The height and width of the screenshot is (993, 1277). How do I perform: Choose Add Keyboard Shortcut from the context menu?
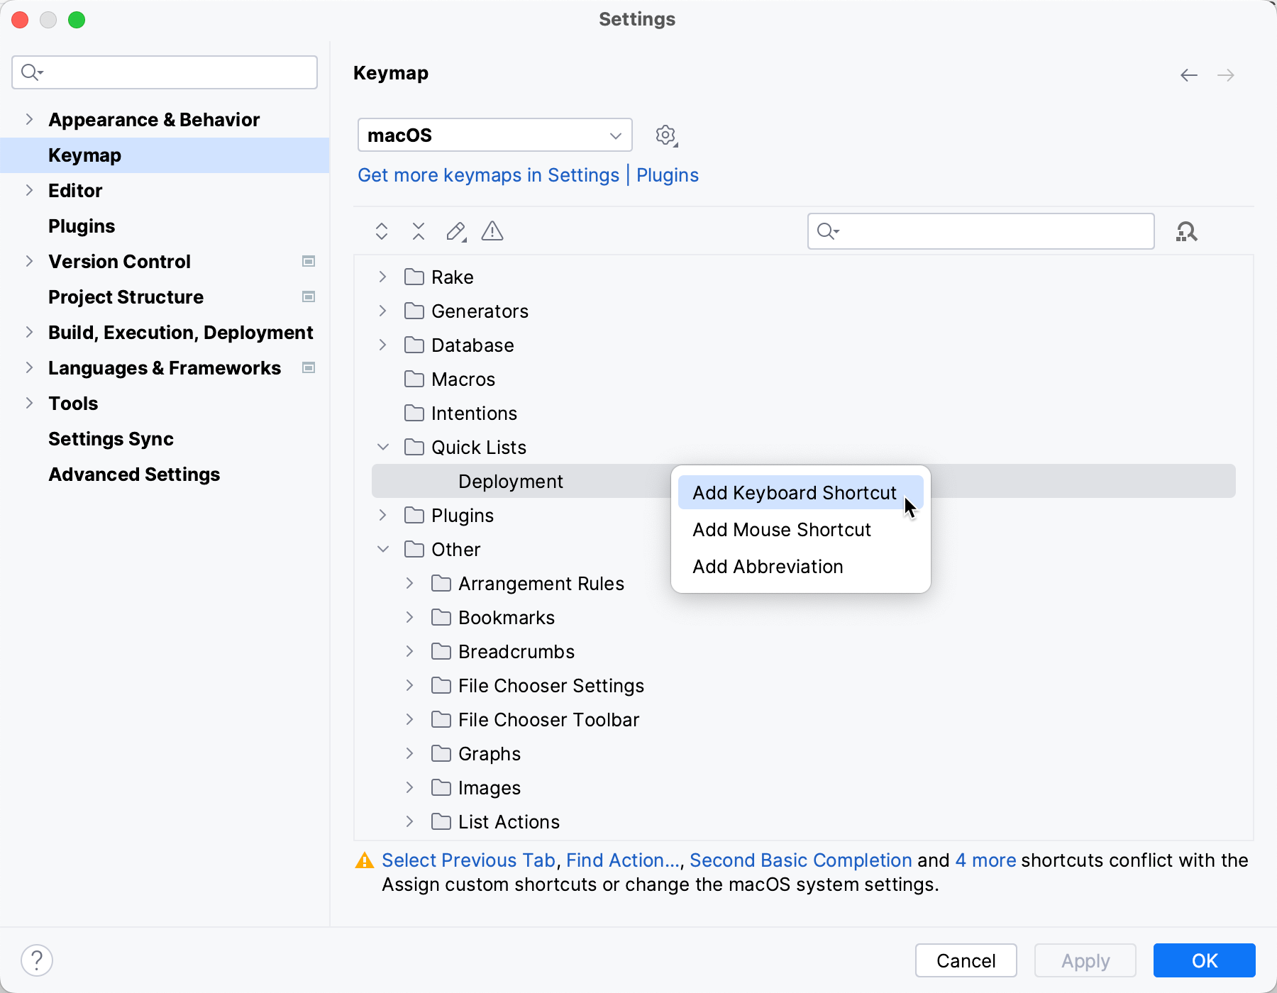coord(794,492)
